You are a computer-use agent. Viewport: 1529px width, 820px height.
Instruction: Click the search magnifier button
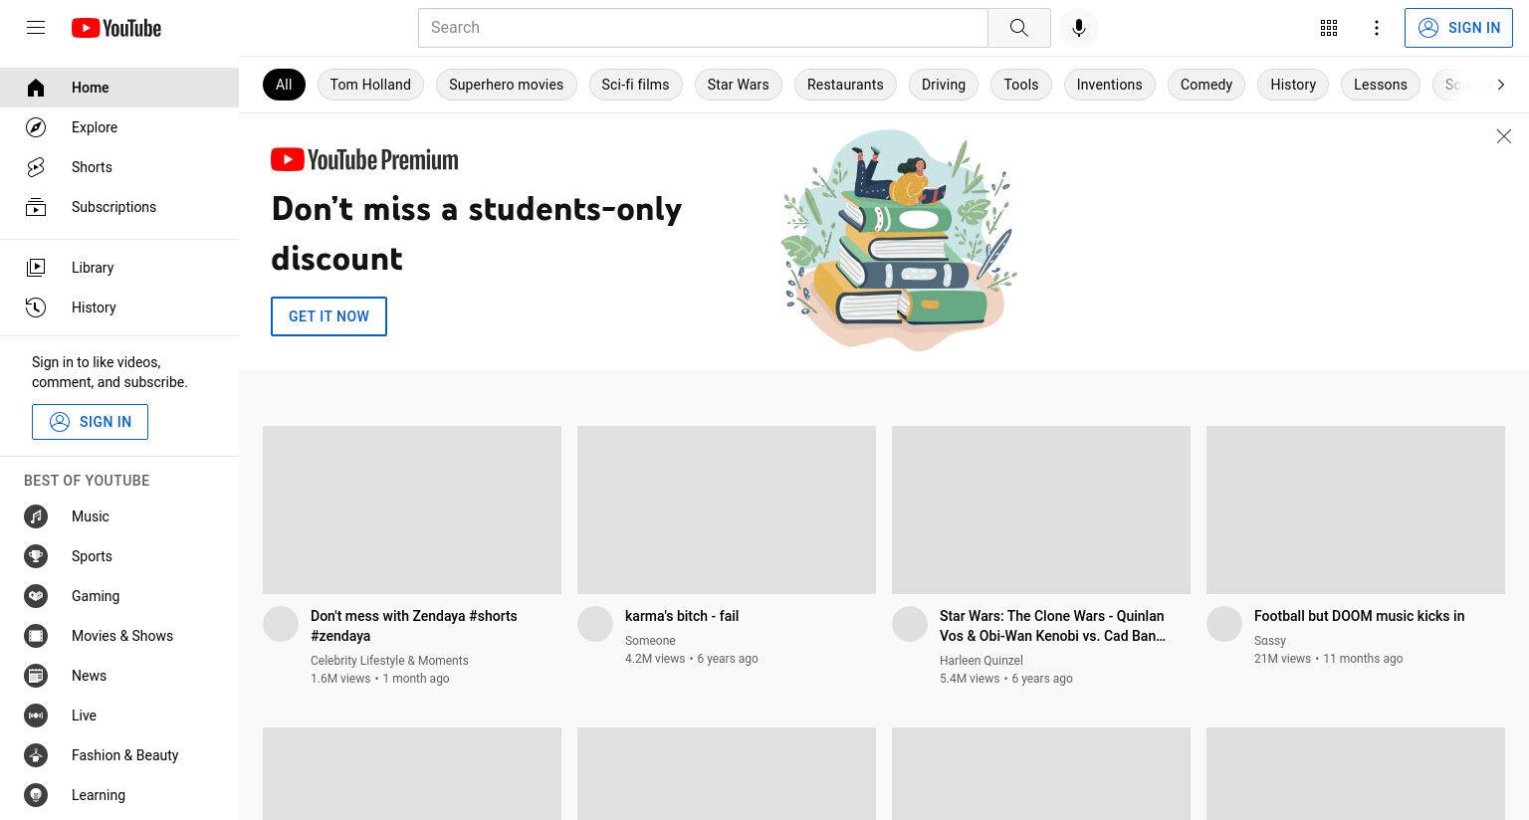[1018, 28]
